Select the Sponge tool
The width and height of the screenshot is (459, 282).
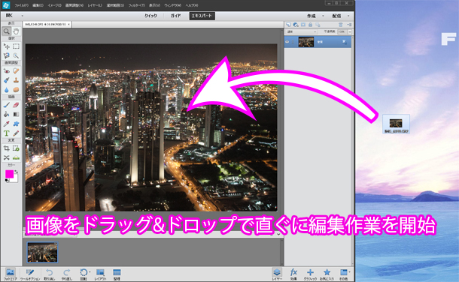click(16, 89)
